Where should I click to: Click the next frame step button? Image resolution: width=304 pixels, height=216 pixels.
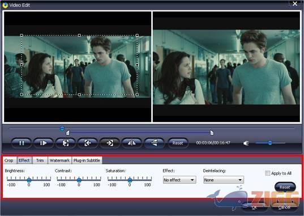point(44,143)
